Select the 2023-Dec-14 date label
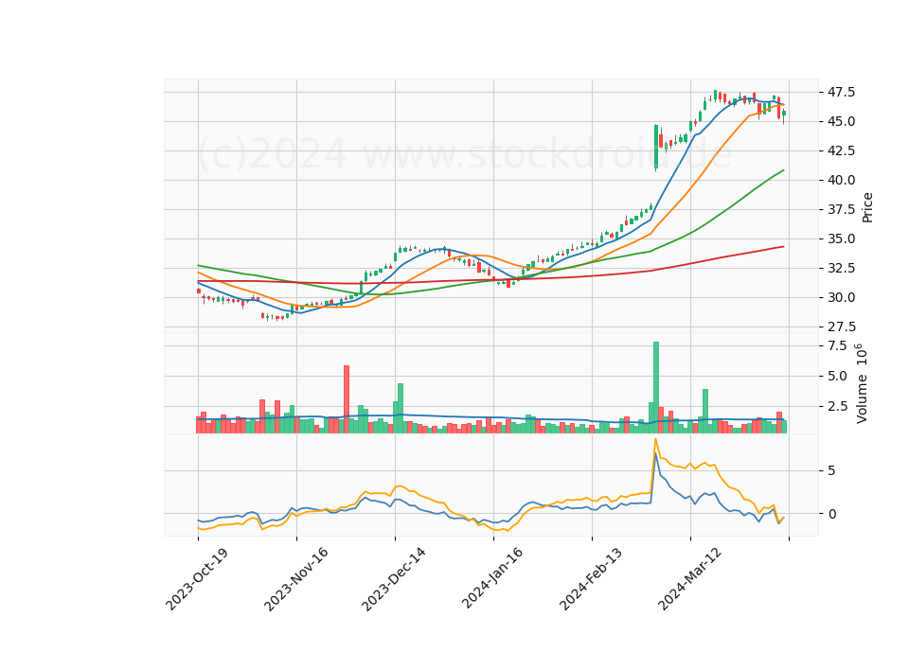The height and width of the screenshot is (653, 909). point(394,579)
